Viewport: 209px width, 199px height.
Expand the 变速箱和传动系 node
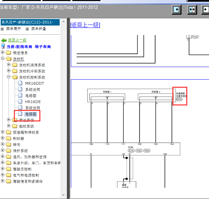(2, 132)
